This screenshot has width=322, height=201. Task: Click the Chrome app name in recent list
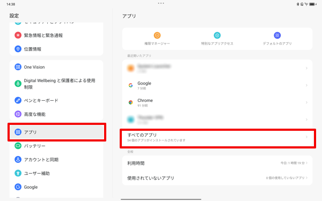[x=145, y=100]
